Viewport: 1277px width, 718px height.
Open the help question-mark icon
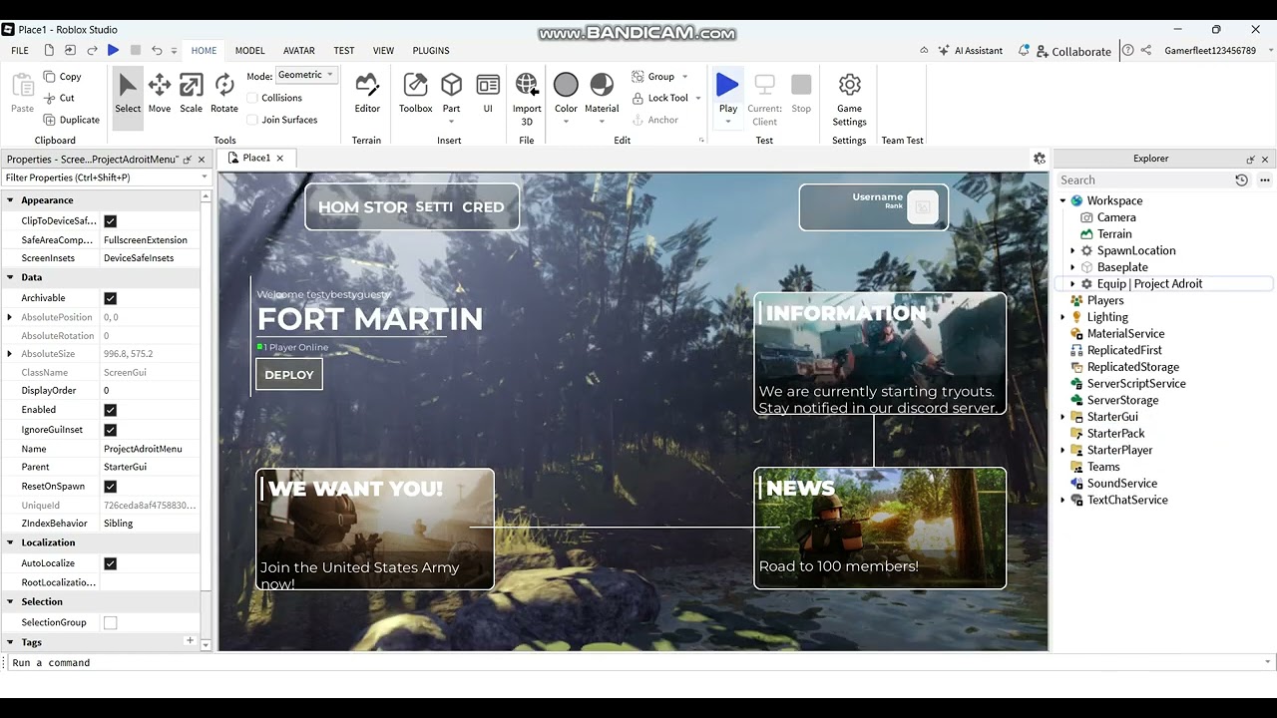(x=1128, y=50)
